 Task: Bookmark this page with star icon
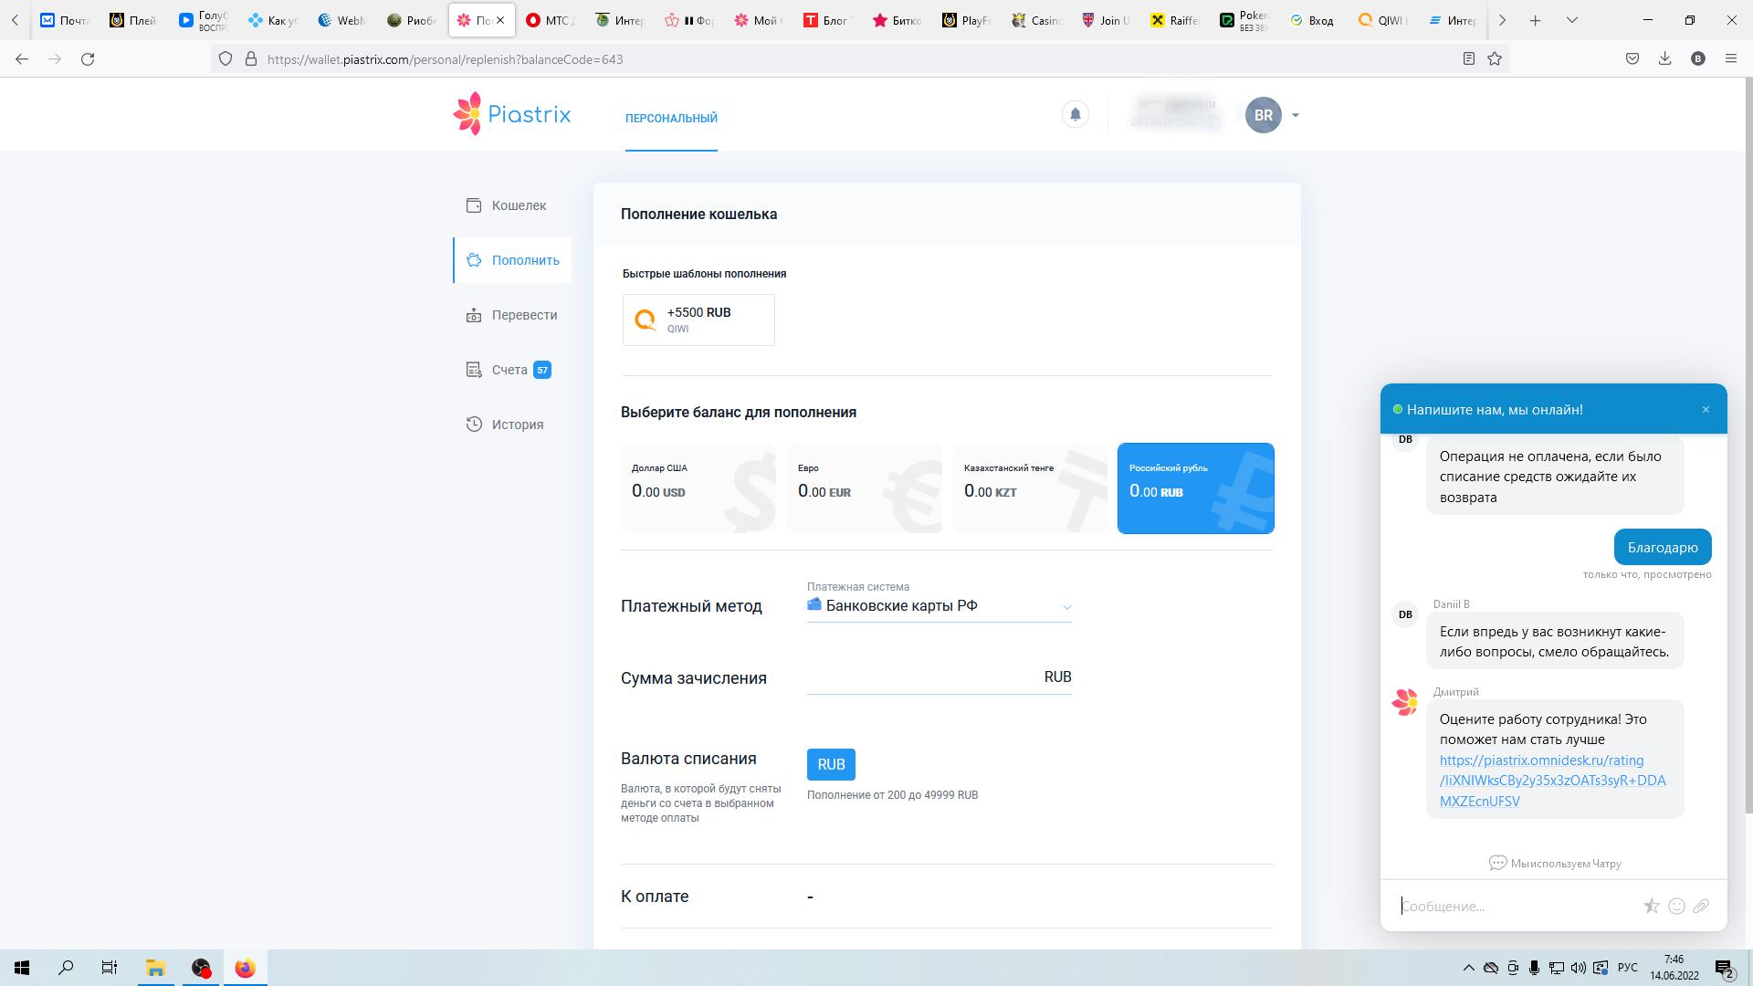1495,58
